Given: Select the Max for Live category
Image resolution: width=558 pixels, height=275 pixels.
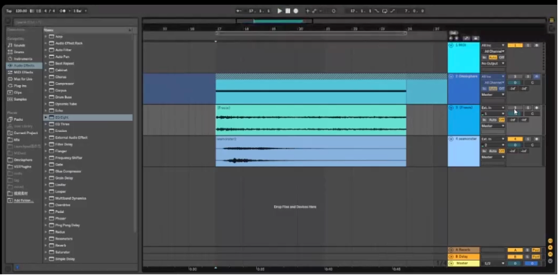Looking at the screenshot, I should point(20,79).
